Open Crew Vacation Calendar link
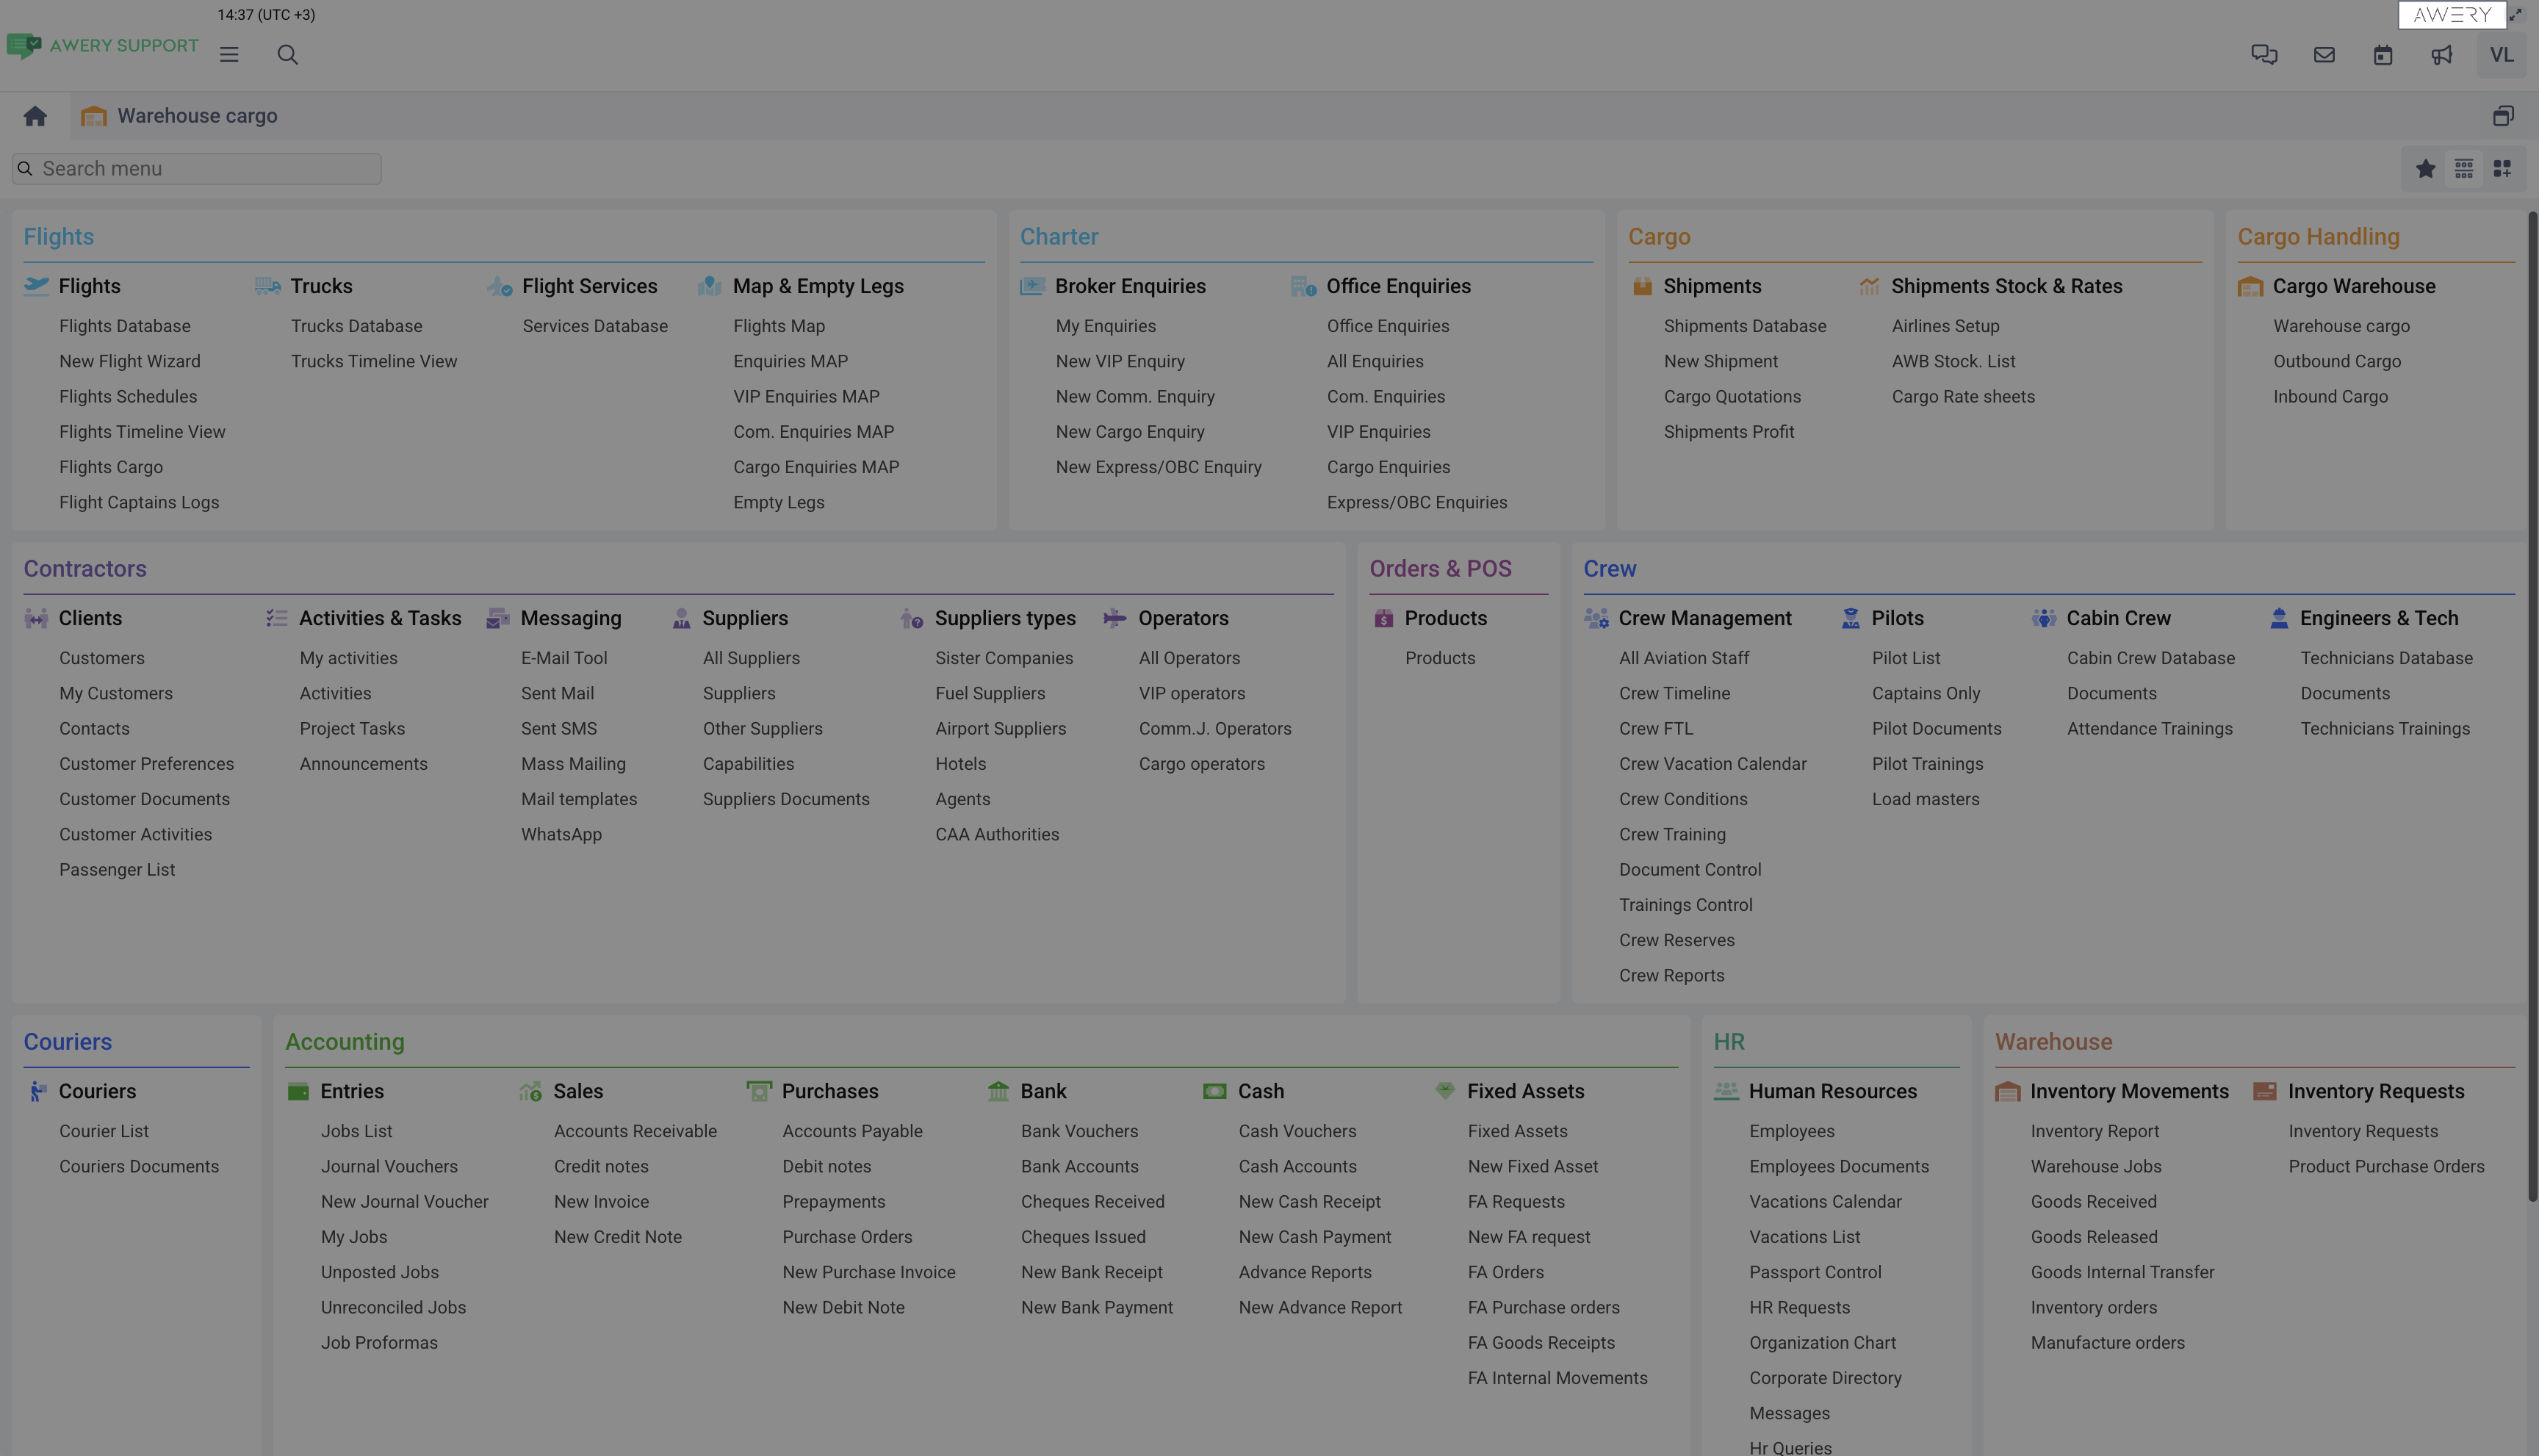This screenshot has height=1456, width=2539. click(1712, 764)
